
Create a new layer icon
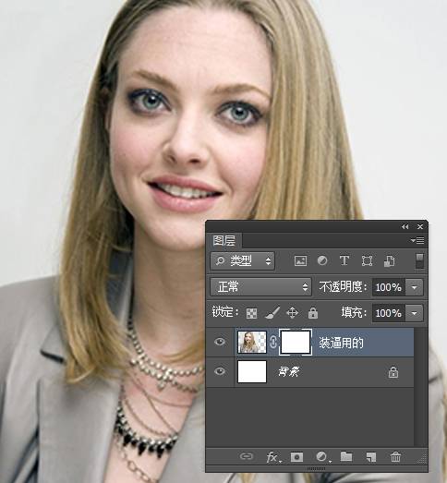[371, 457]
